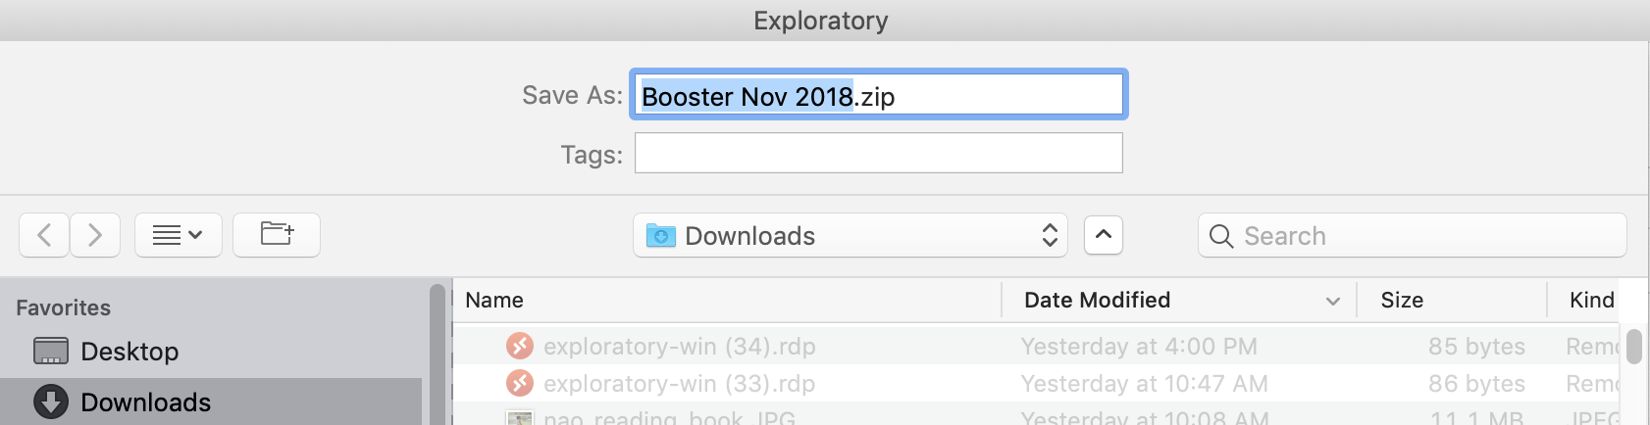The width and height of the screenshot is (1650, 425).
Task: Go back with the left arrow button
Action: click(x=44, y=235)
